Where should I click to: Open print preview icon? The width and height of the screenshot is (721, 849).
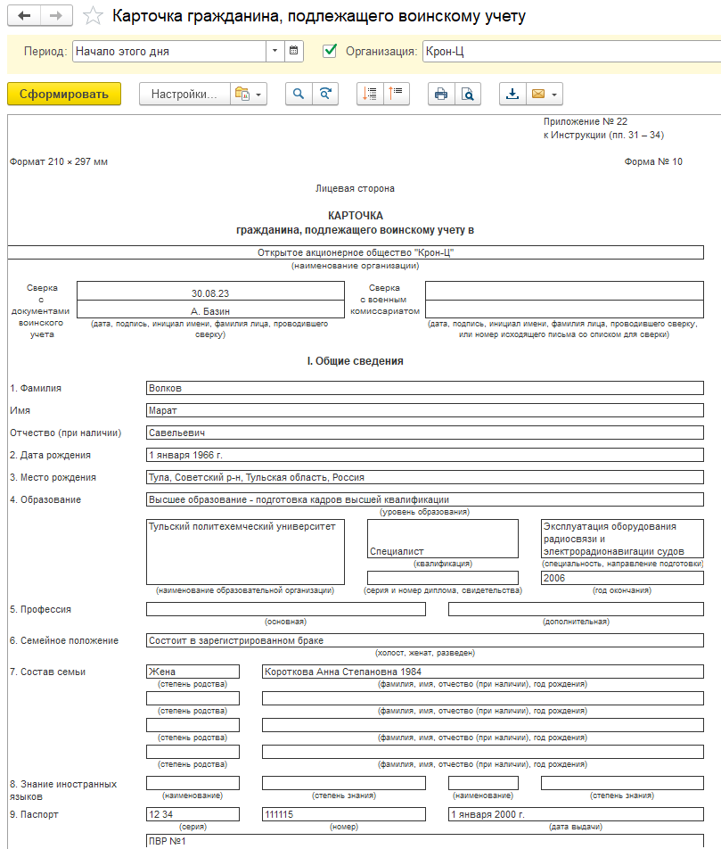468,94
